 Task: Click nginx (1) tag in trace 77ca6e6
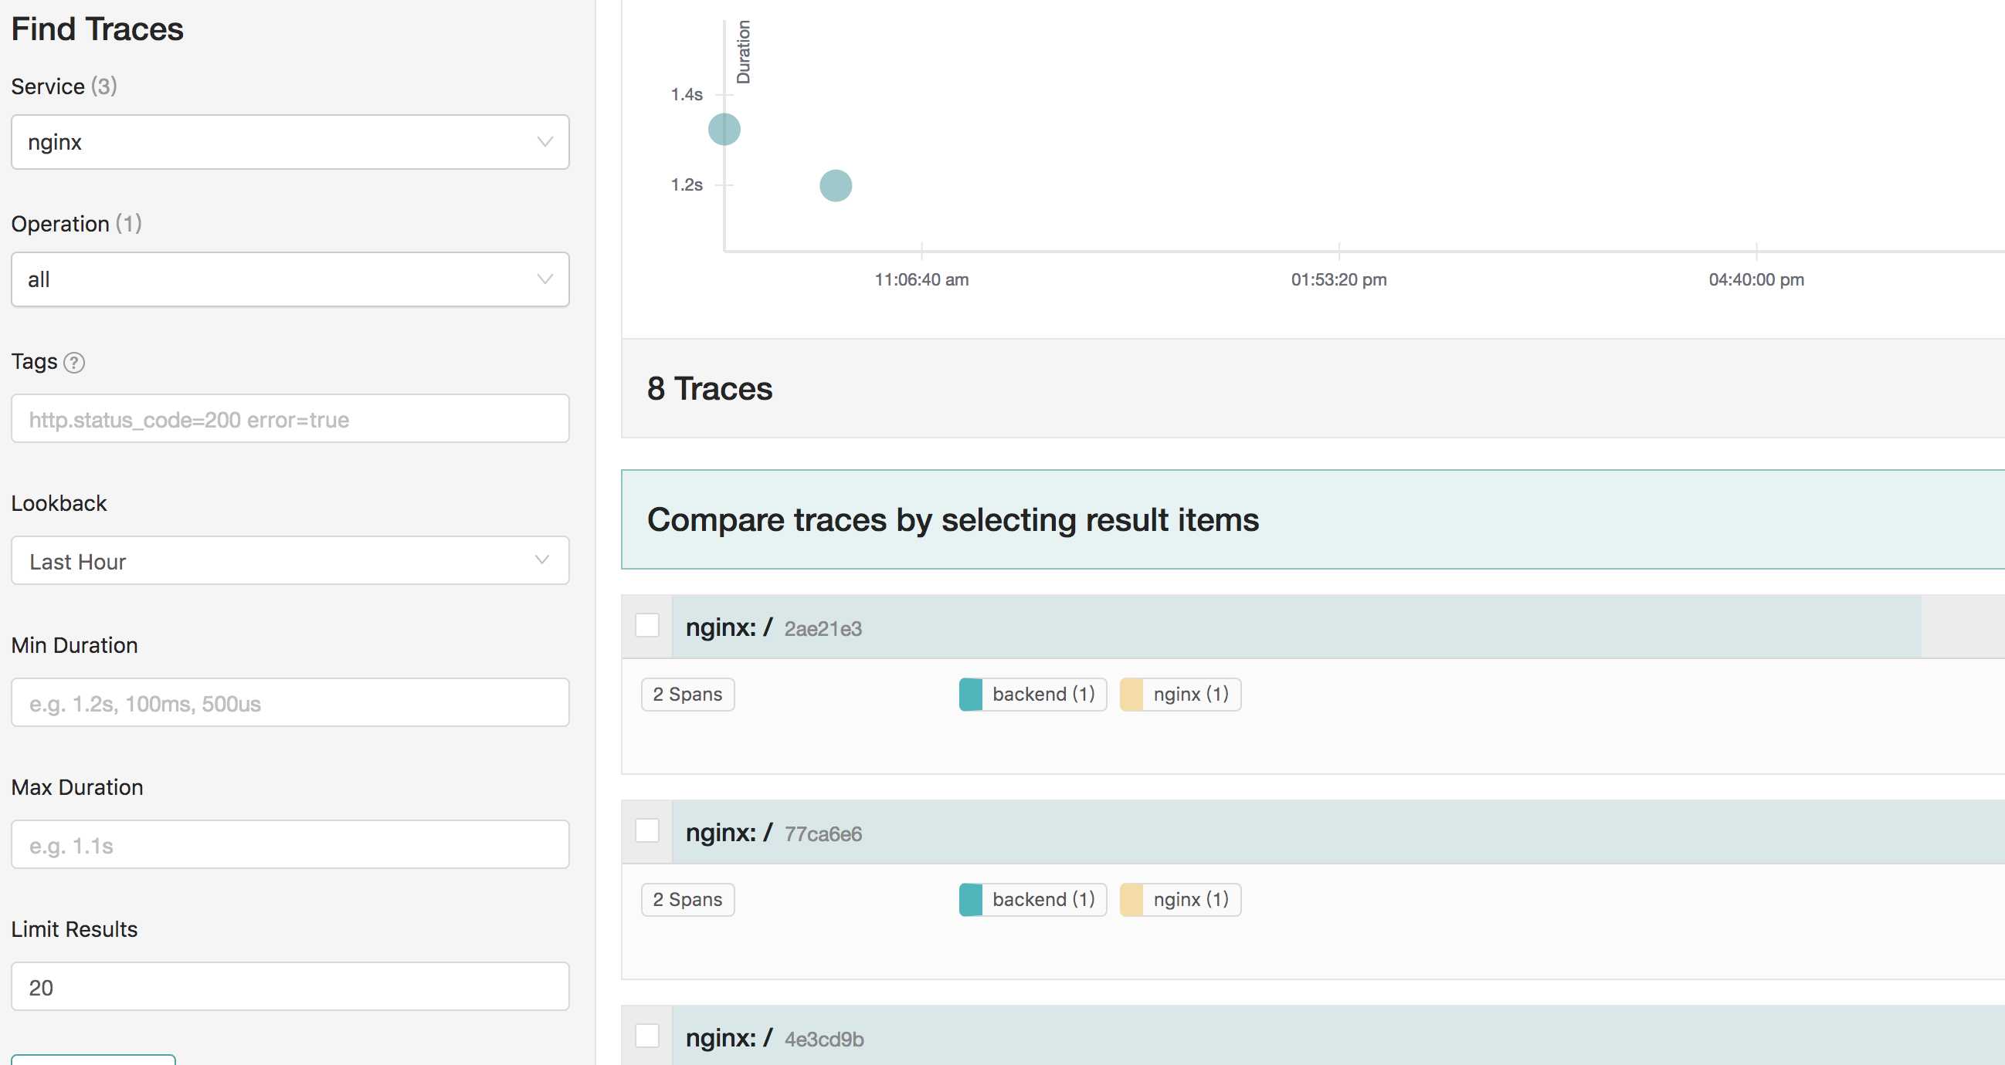pos(1180,899)
